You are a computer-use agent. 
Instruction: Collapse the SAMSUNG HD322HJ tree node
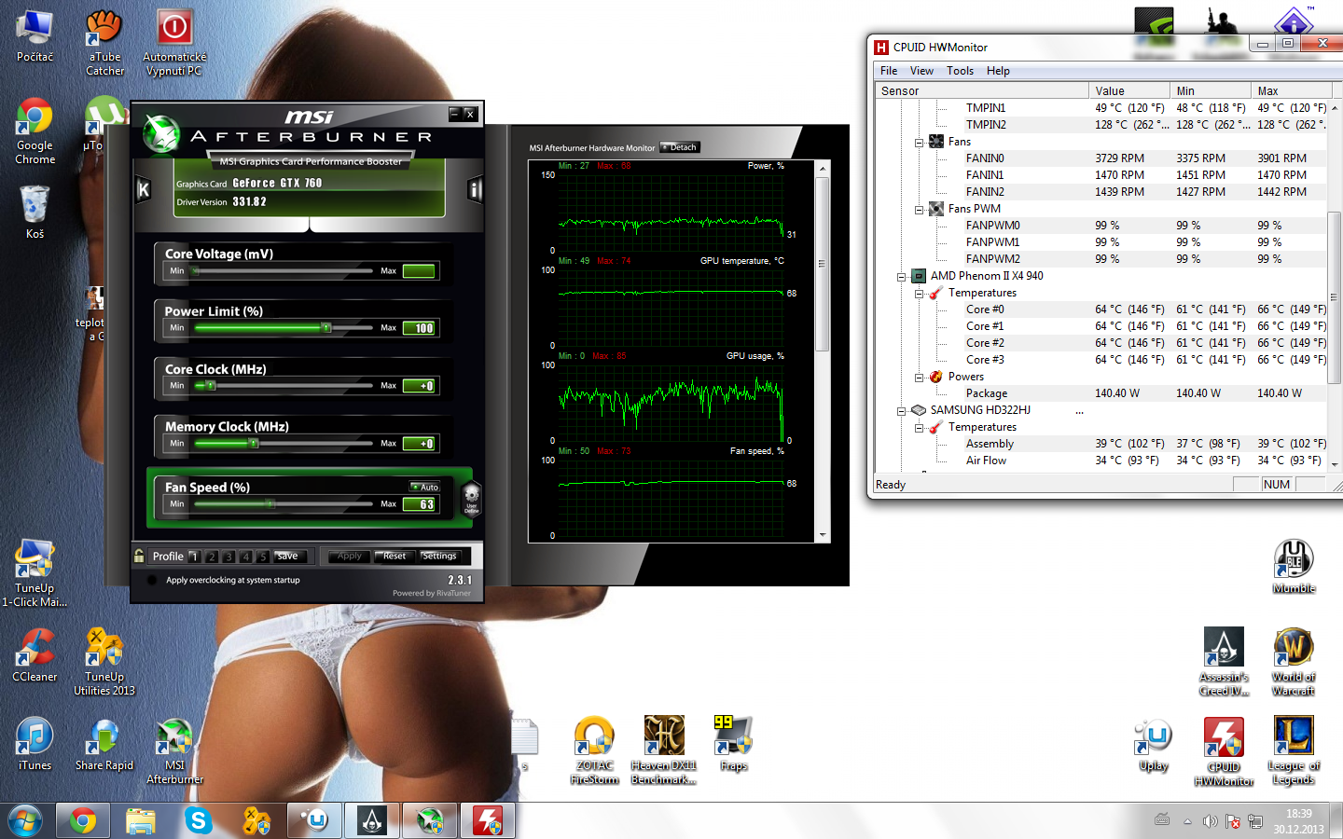pyautogui.click(x=901, y=411)
